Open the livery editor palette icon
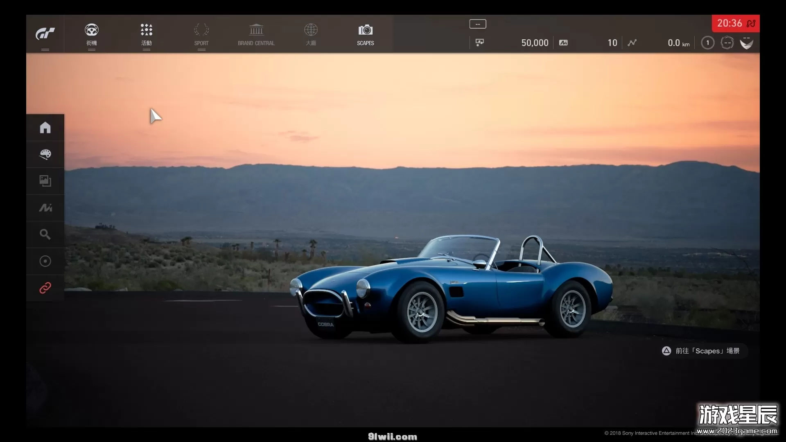786x442 pixels. click(x=45, y=154)
